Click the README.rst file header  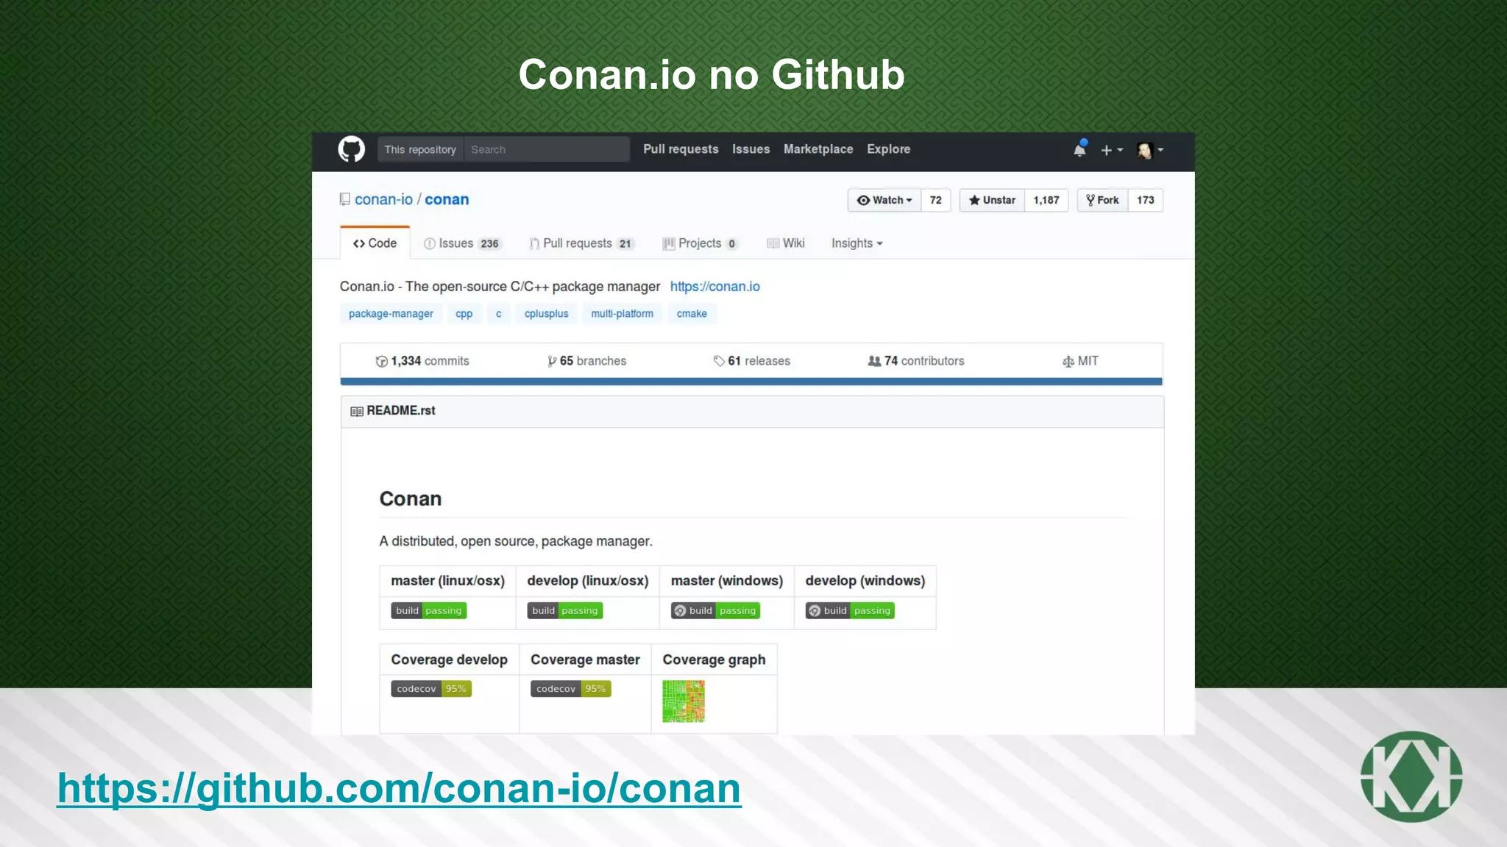[x=752, y=412]
